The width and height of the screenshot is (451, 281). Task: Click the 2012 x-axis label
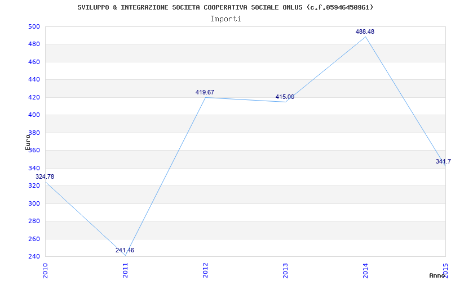pyautogui.click(x=205, y=270)
